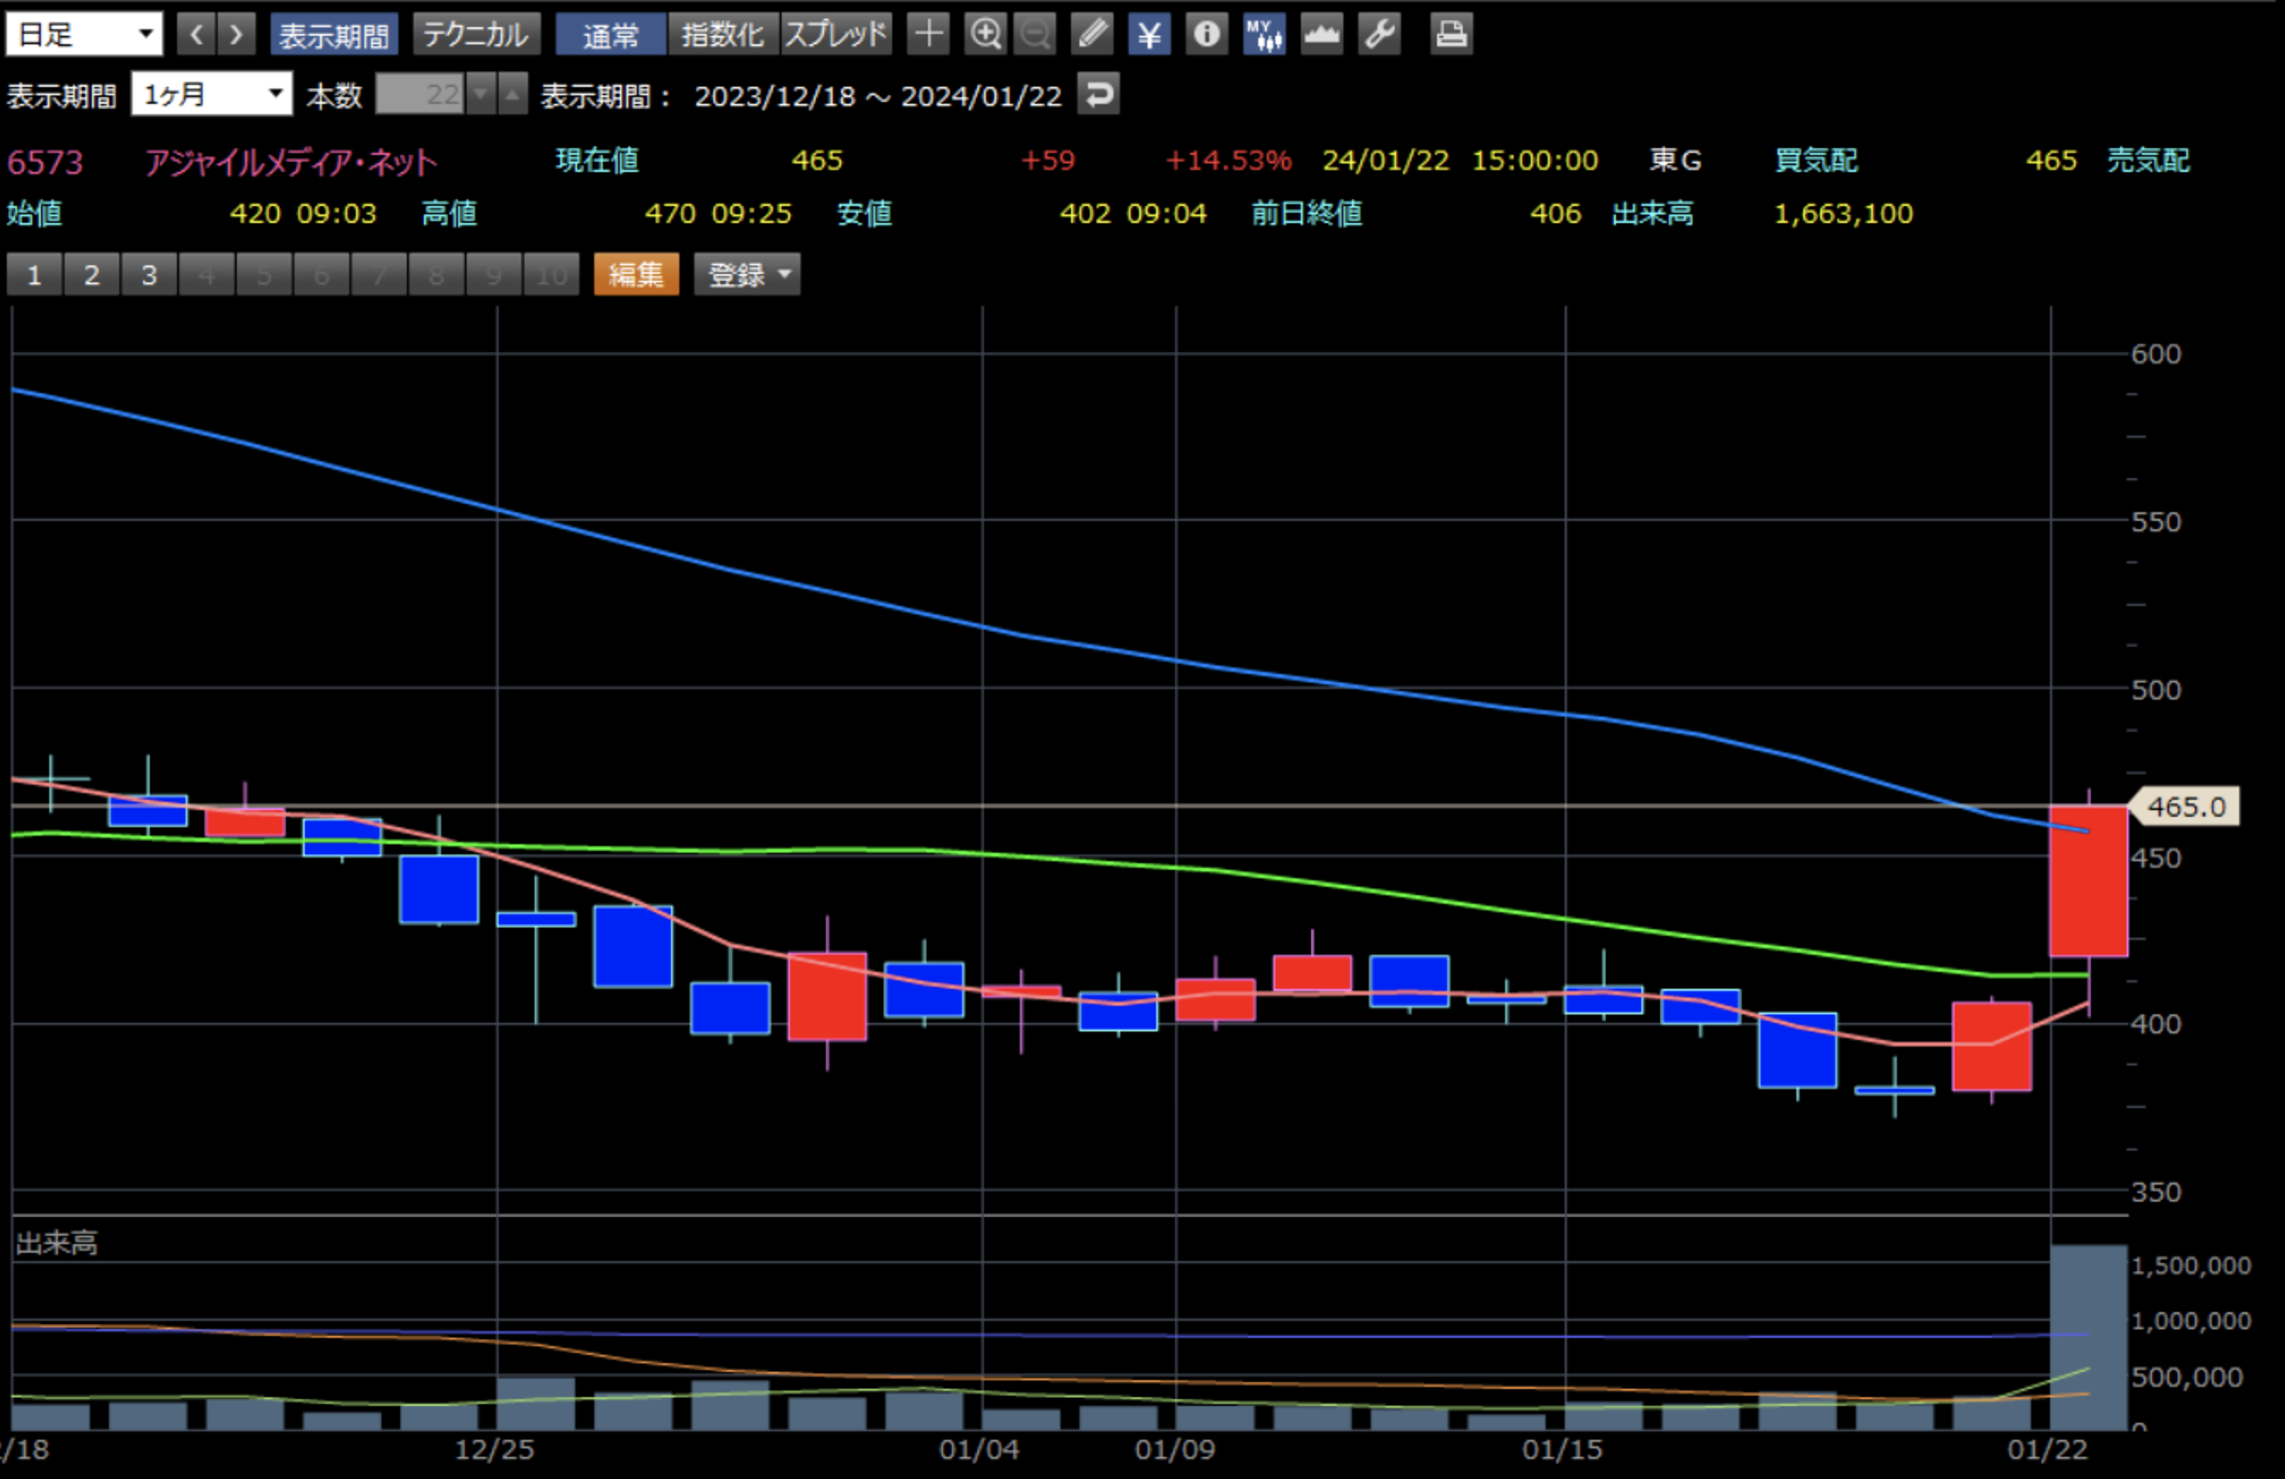Toggle the テクニカル indicators button
This screenshot has height=1479, width=2285.
tap(476, 35)
